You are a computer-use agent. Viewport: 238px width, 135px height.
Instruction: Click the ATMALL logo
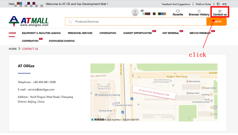point(29,21)
